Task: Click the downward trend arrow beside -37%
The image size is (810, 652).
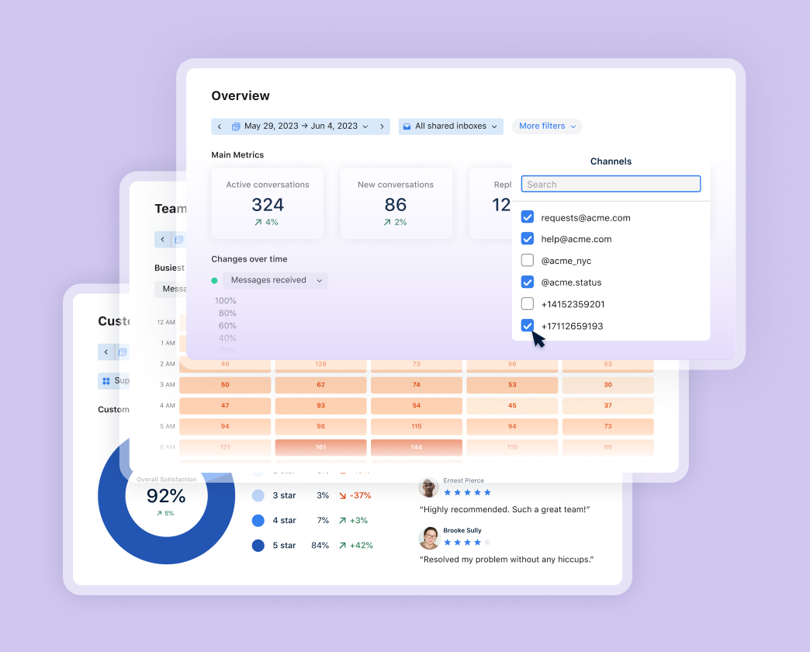Action: pyautogui.click(x=342, y=496)
